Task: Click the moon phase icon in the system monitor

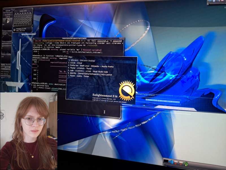Action: (8, 21)
